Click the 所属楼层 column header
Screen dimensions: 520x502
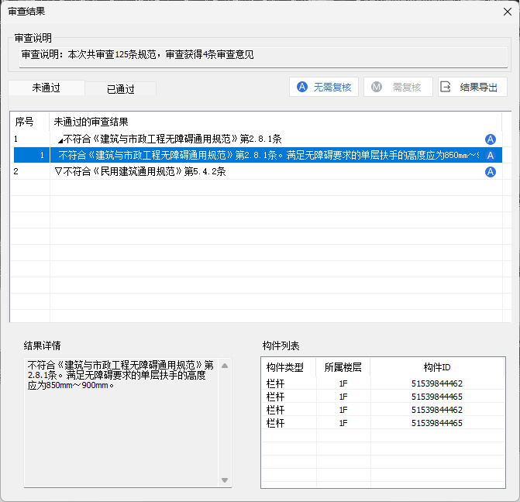coord(343,367)
